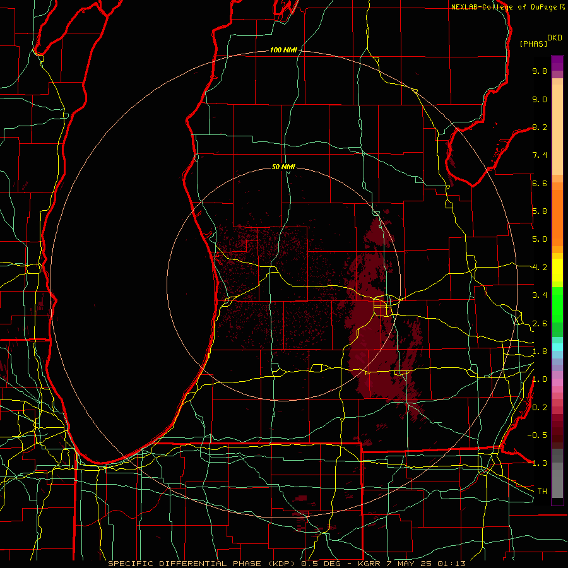The image size is (568, 568).
Task: Click the "100 NMI" range ring label
Action: (x=283, y=50)
